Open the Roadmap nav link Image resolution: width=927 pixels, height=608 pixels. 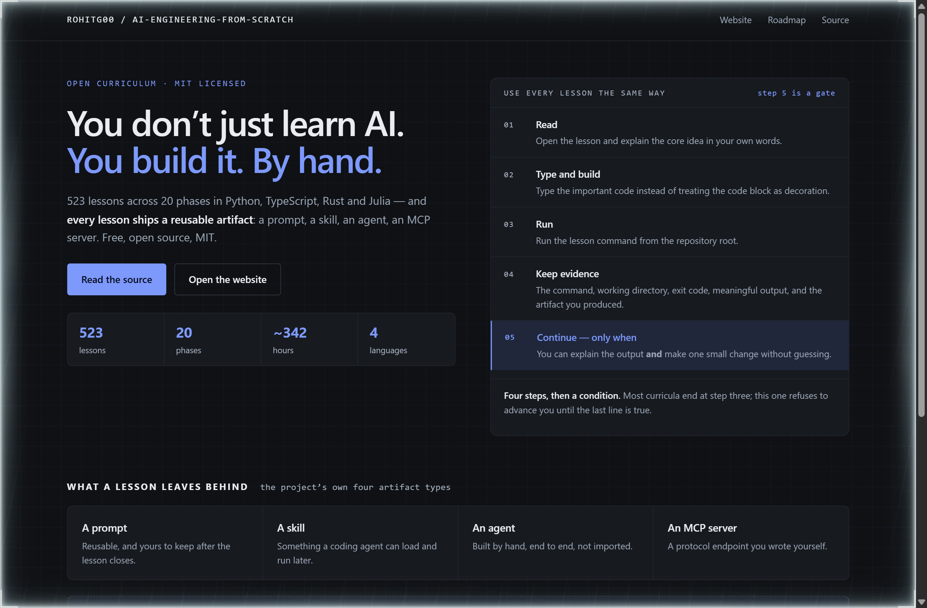[787, 20]
